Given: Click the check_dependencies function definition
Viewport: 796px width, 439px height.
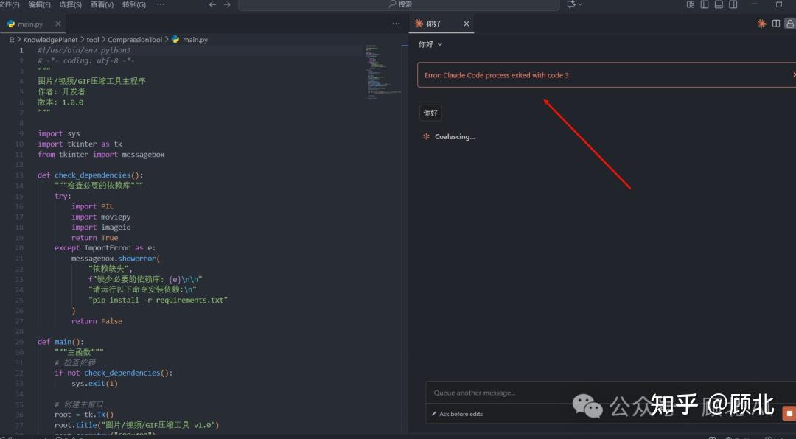Looking at the screenshot, I should (x=91, y=175).
